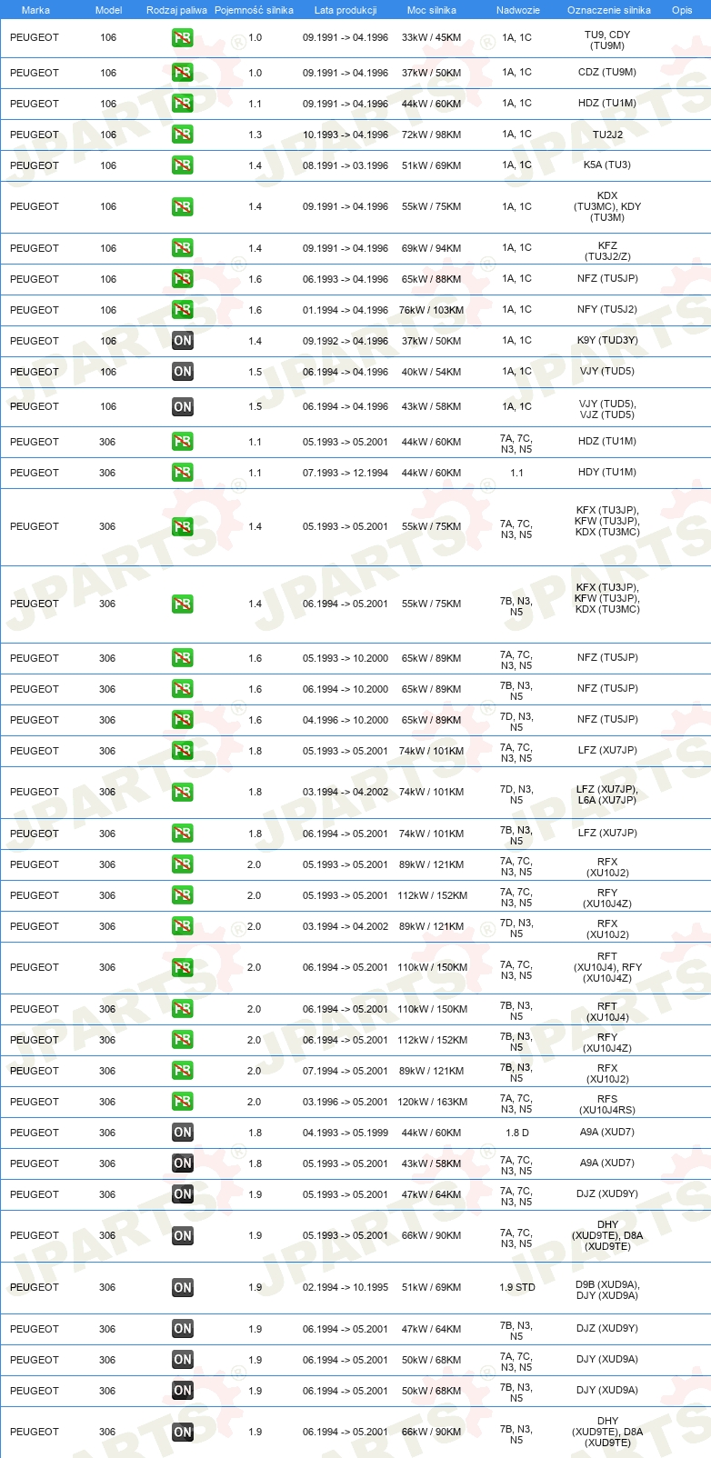The width and height of the screenshot is (711, 1458).
Task: Click the petrol icon in the TU9, CDY (TU9M) row
Action: 183,38
